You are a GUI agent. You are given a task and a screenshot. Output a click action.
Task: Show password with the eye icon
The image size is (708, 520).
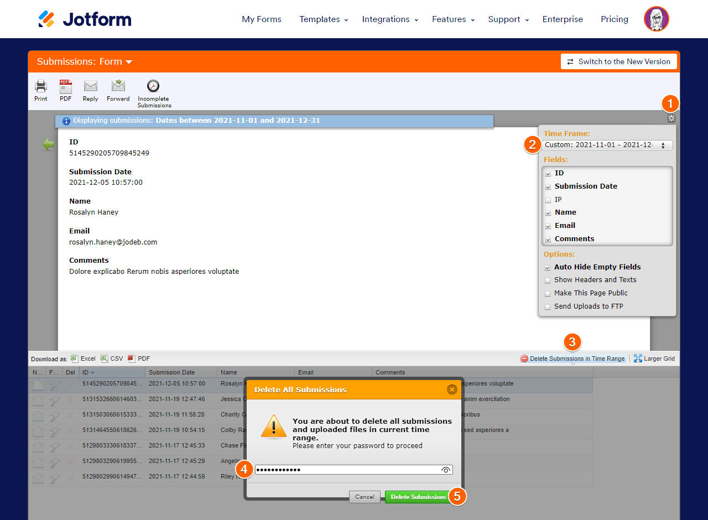(446, 470)
